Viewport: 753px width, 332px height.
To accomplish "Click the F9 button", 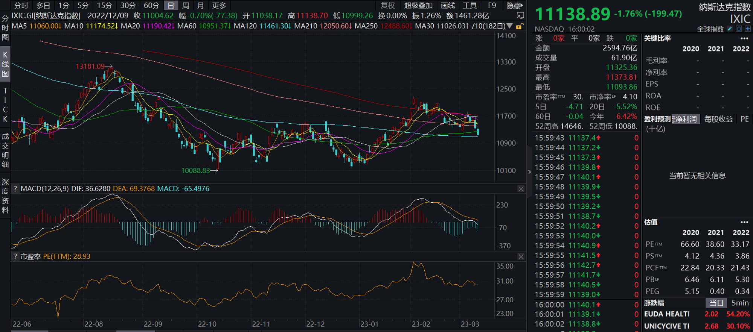I will tap(492, 5).
